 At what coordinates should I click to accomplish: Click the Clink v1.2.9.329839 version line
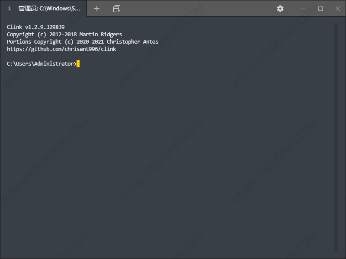coord(36,27)
